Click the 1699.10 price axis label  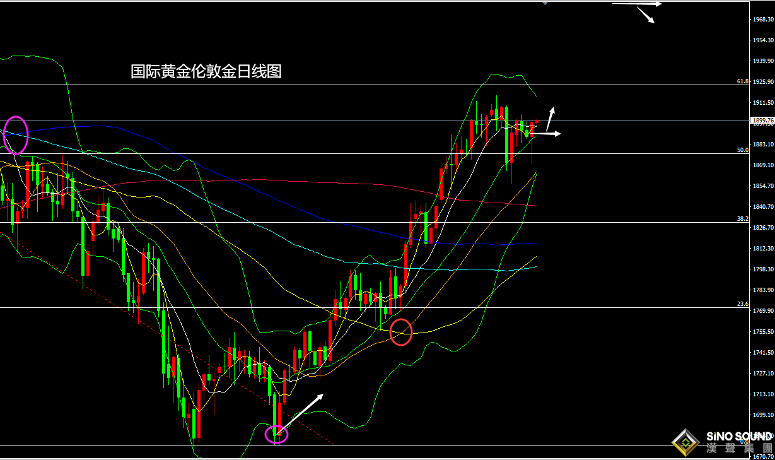763,415
